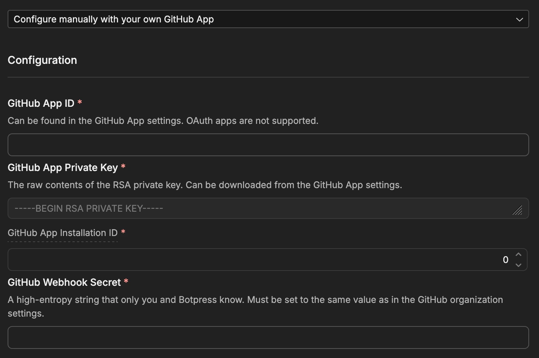Click the Configuration section heading
The image size is (539, 358).
pyautogui.click(x=42, y=60)
